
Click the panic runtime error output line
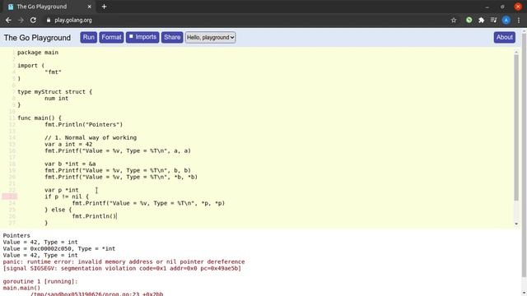pyautogui.click(x=124, y=261)
